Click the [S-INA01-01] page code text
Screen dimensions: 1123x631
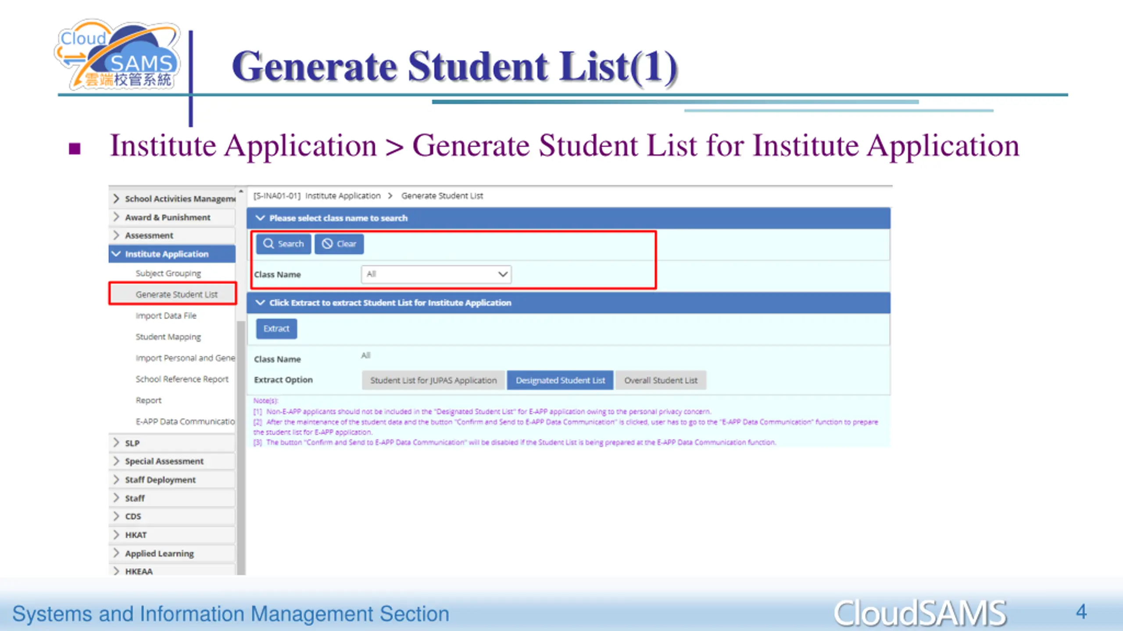tap(277, 196)
